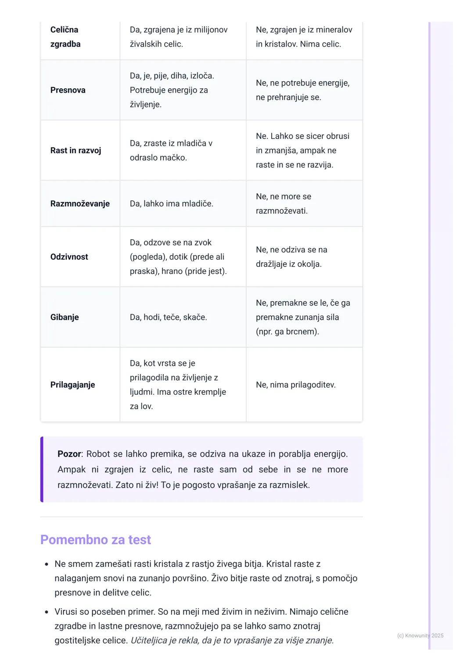Select the "Gibanje" row header cell
Image resolution: width=474 pixels, height=671 pixels.
65,317
